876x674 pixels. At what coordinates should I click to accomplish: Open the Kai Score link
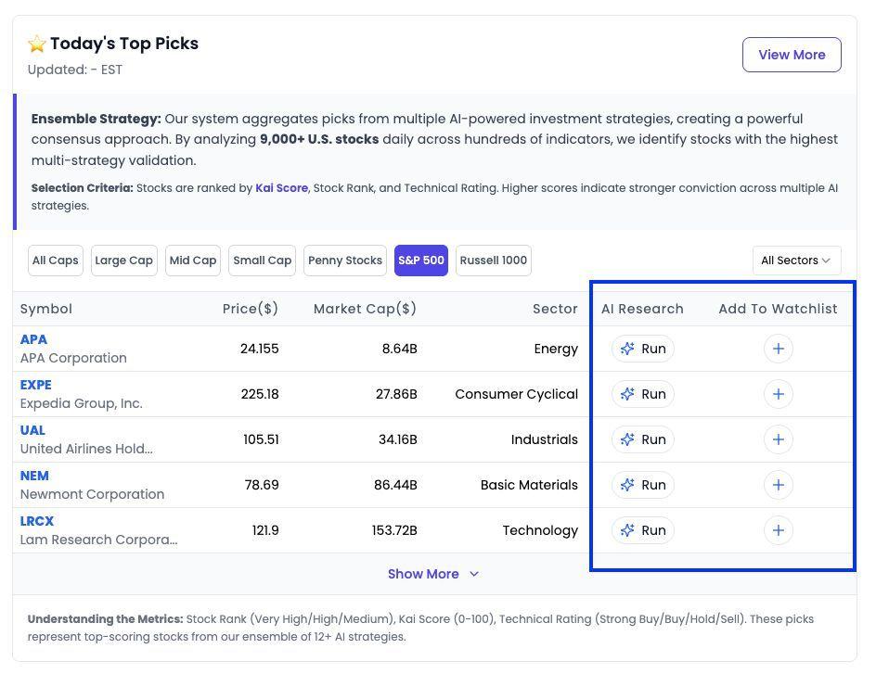tap(281, 188)
